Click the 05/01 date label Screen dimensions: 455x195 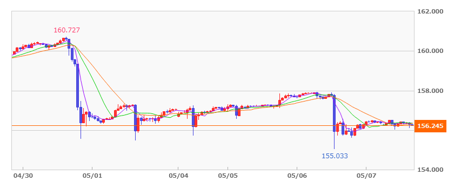click(x=92, y=176)
